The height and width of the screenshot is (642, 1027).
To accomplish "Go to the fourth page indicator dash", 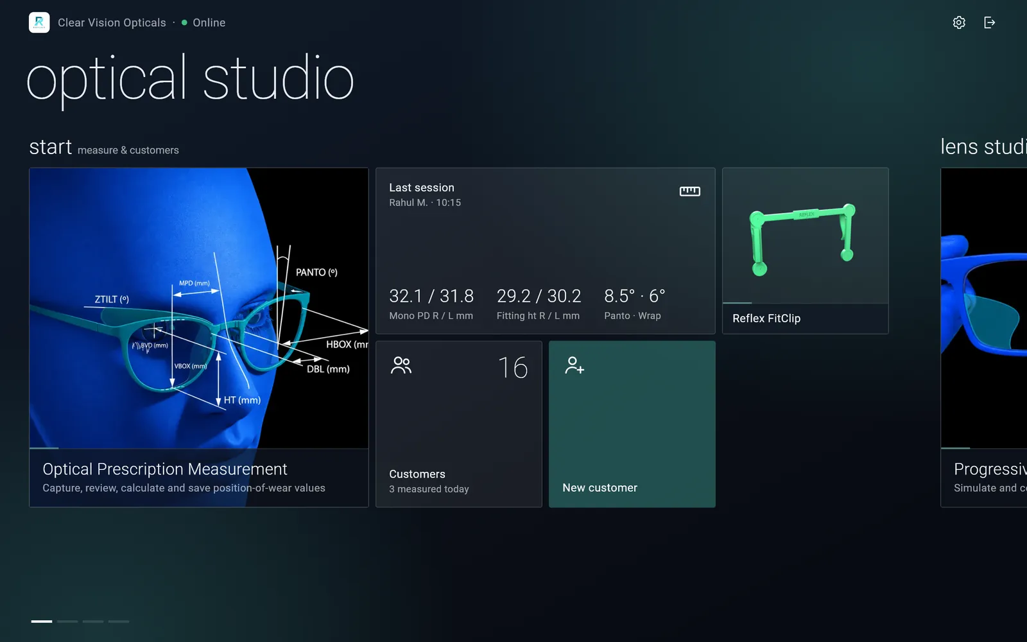I will pos(119,621).
